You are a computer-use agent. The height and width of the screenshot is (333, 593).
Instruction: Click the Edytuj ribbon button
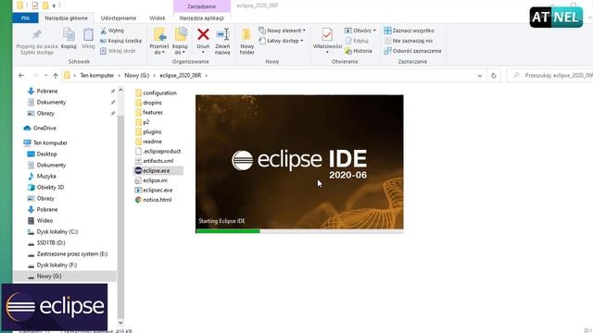click(357, 41)
